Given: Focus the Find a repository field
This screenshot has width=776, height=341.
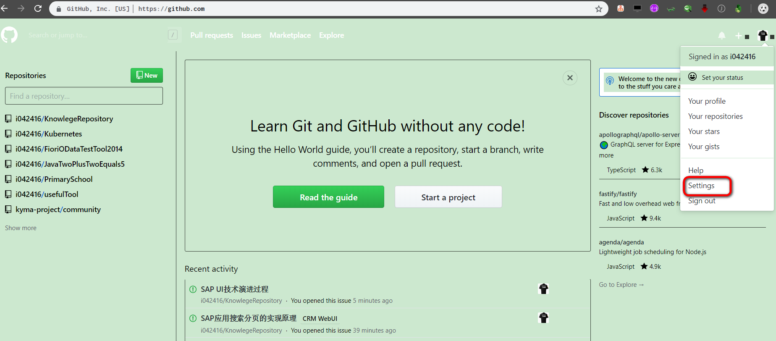Looking at the screenshot, I should (84, 96).
